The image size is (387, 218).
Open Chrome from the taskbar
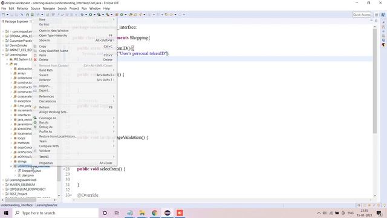[x=155, y=213]
